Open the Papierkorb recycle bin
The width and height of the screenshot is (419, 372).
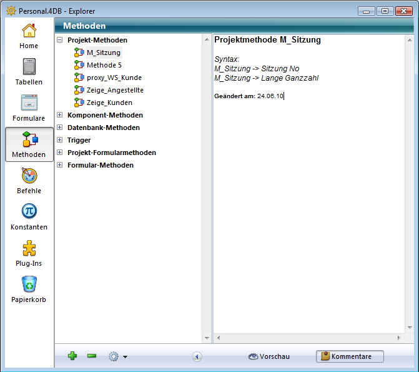point(29,289)
